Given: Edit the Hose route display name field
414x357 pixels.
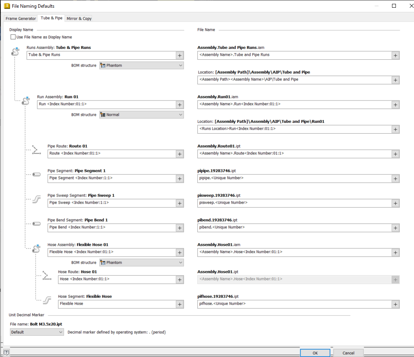Looking at the screenshot, I should [117, 280].
